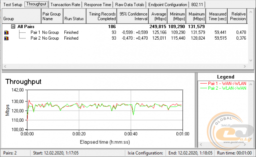Switch to Raw Data Totals tab

tap(130, 4)
